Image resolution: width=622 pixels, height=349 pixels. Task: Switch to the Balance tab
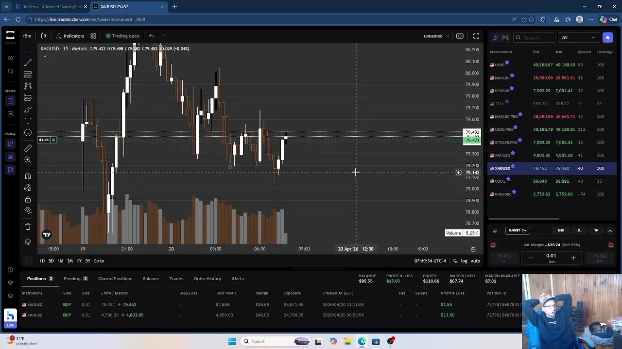[x=151, y=279]
